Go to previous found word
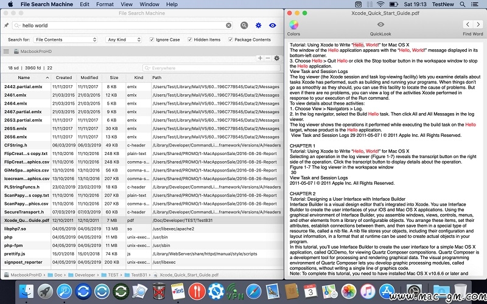This screenshot has width=487, height=304. [x=468, y=24]
